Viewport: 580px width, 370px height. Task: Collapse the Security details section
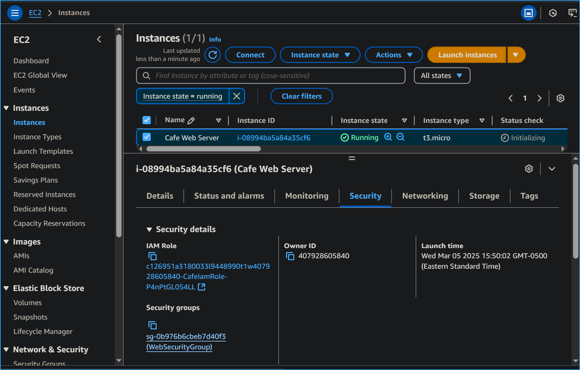pyautogui.click(x=150, y=229)
